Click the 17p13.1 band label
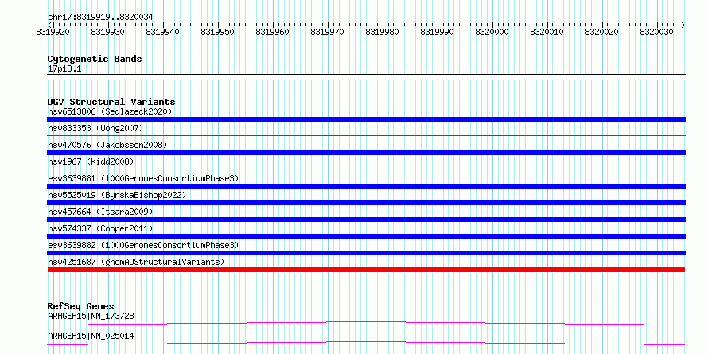Viewport: 708px width, 354px height. (x=64, y=69)
